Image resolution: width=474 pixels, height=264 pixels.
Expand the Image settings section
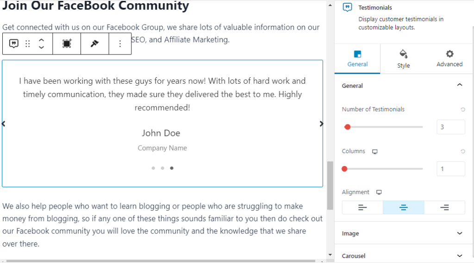(x=404, y=233)
